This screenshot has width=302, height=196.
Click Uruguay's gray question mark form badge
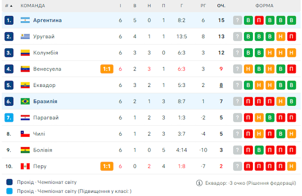pyautogui.click(x=237, y=36)
